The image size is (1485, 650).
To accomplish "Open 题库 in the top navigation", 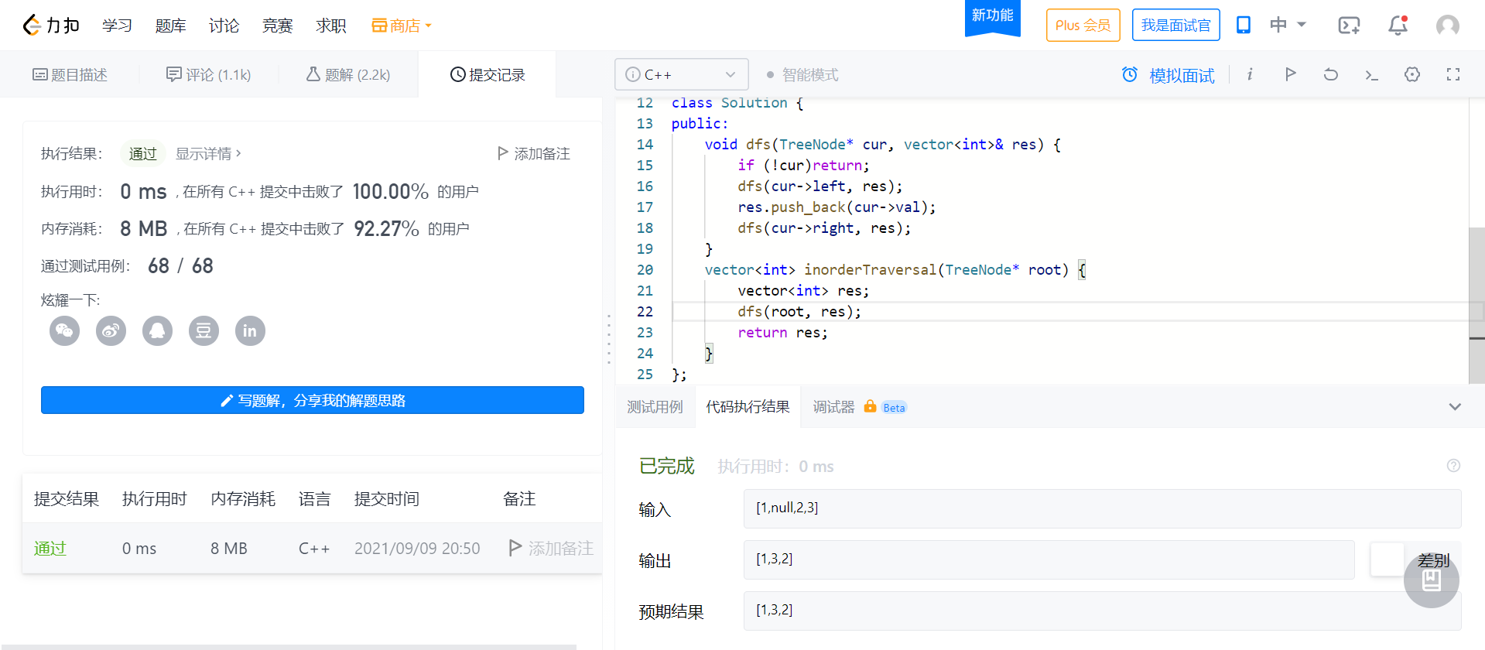I will point(170,26).
